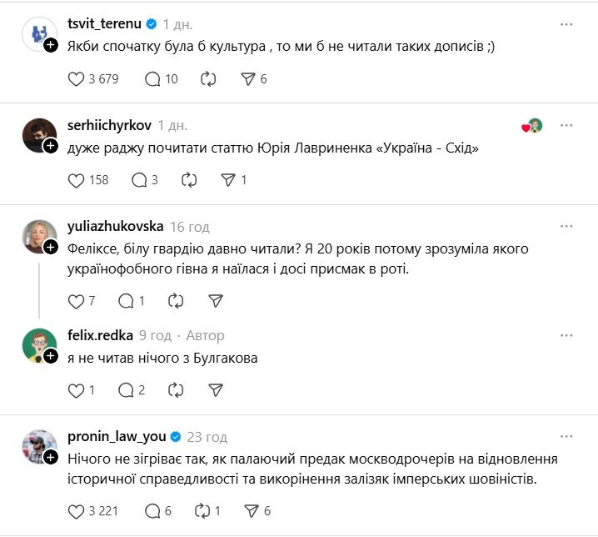
Task: Like the tsvit_terenu post
Action: [76, 79]
